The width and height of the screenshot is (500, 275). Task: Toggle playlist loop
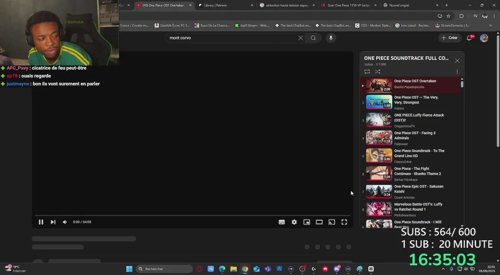tap(367, 71)
